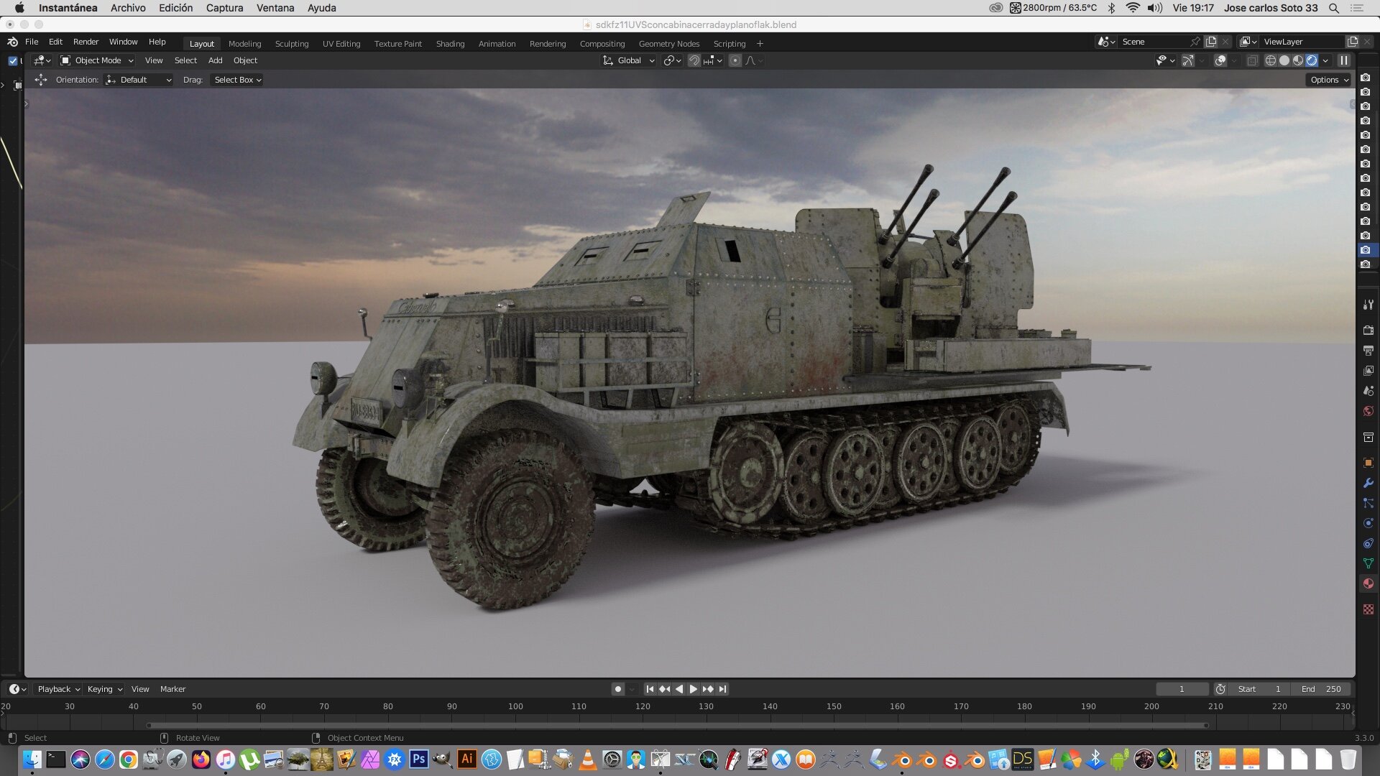Add a new view layer icon
This screenshot has width=1380, height=776.
[1353, 42]
